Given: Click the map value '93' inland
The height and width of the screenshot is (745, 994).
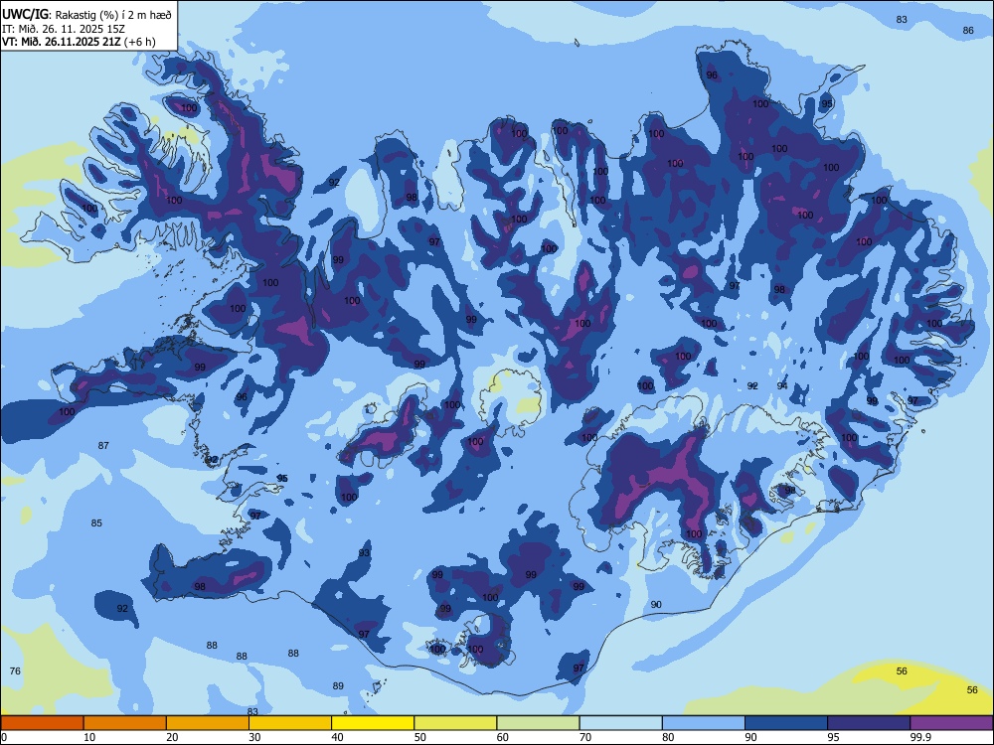Looking at the screenshot, I should 364,553.
